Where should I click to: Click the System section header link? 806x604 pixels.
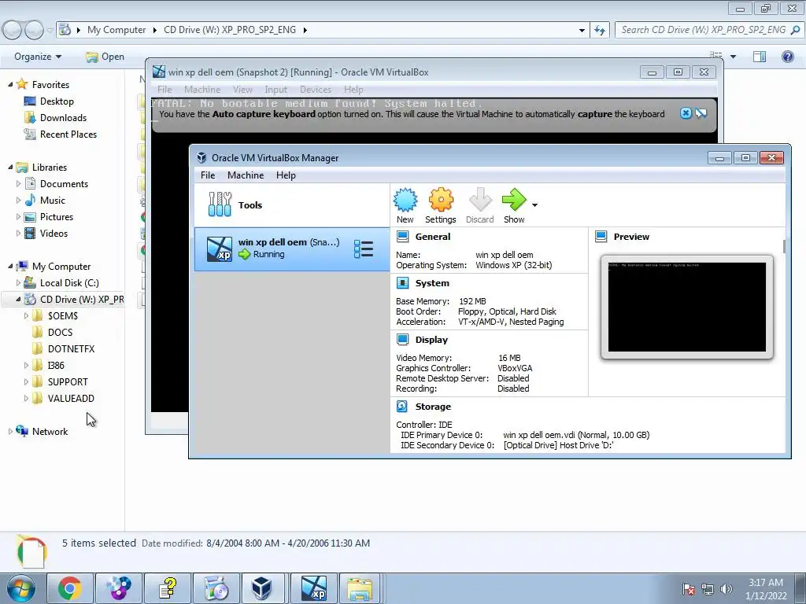[x=432, y=283]
